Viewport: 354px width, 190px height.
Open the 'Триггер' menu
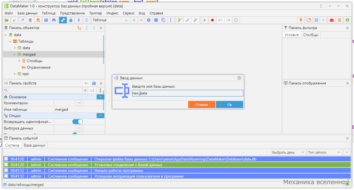[x=96, y=13]
